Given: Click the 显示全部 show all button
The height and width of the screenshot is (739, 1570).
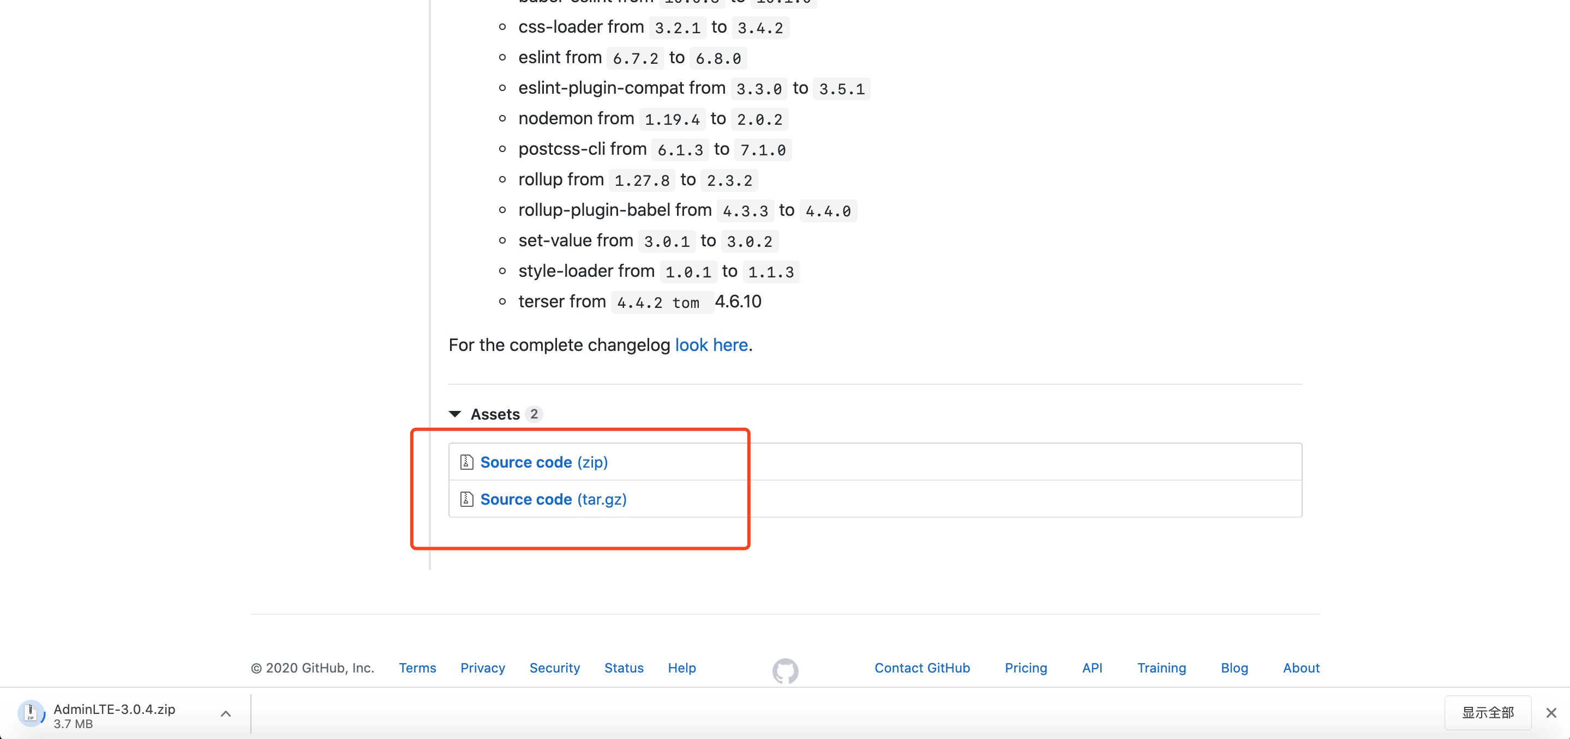Looking at the screenshot, I should pos(1487,713).
